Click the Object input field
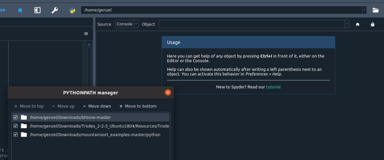This screenshot has width=384, height=160. pos(252,24)
